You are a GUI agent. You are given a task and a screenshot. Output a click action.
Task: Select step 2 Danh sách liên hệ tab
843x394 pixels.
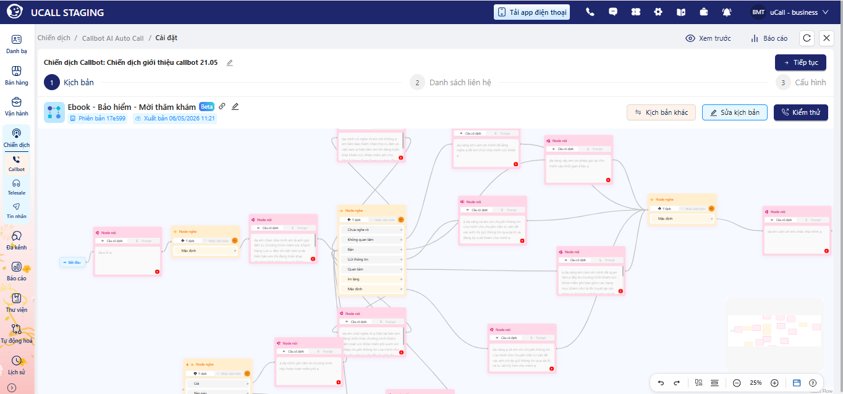point(451,82)
